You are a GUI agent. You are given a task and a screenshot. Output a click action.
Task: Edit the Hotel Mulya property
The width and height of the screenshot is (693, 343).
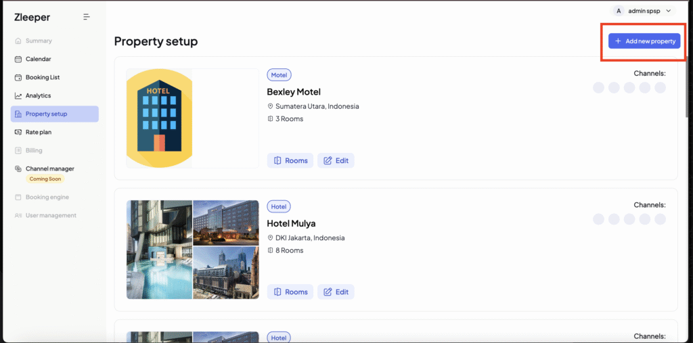click(x=336, y=292)
